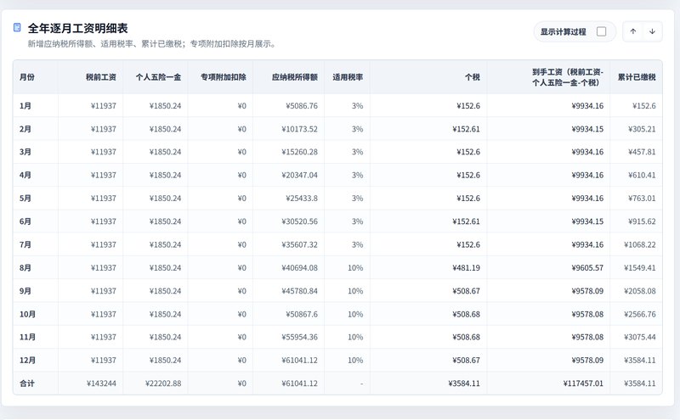Click taxable income ¥45780.84 in 9月 row

pyautogui.click(x=299, y=291)
